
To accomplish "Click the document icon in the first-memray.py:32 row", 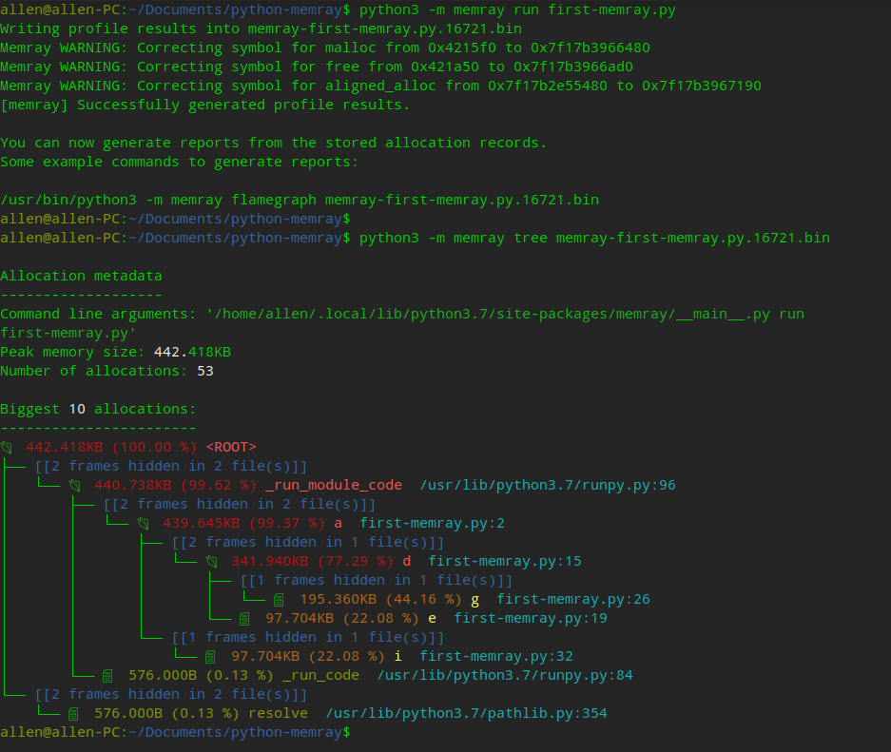I will pyautogui.click(x=210, y=657).
